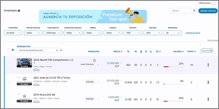Click the search magnifier button
The width and height of the screenshot is (219, 109).
(x=194, y=11)
